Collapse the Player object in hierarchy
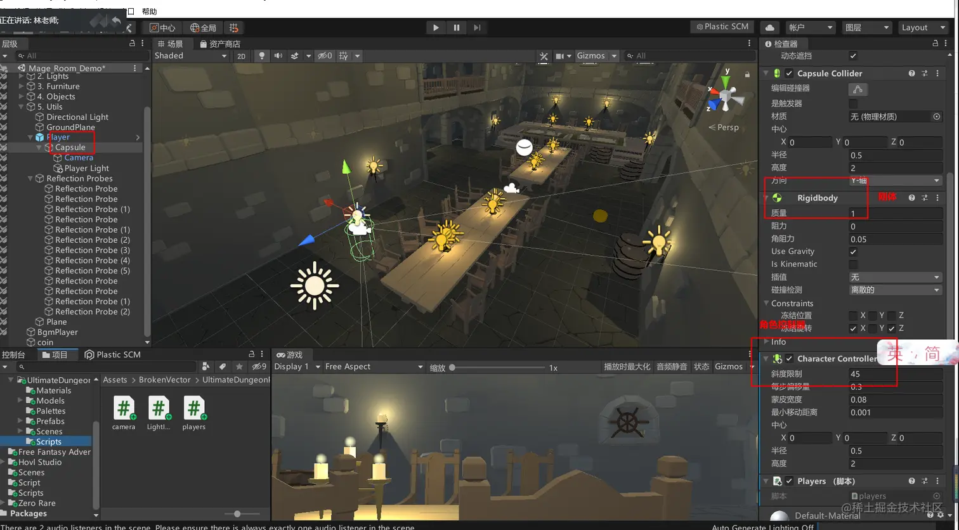Image resolution: width=959 pixels, height=530 pixels. tap(30, 137)
